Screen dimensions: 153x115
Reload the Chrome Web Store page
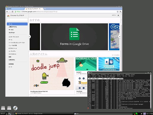point(13,12)
